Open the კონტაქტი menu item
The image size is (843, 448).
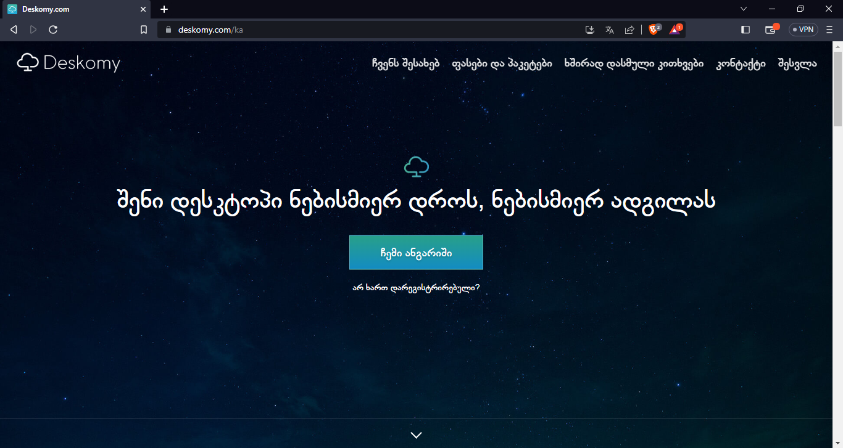(x=741, y=63)
